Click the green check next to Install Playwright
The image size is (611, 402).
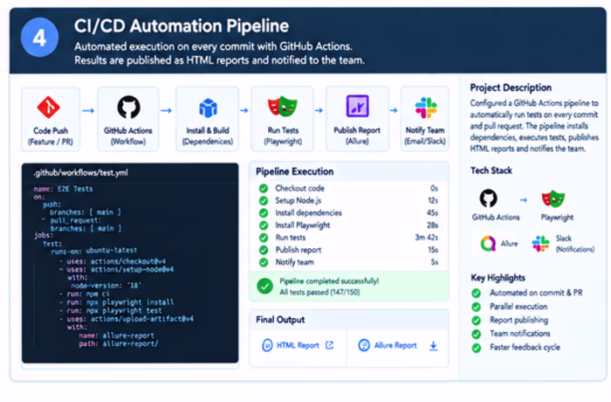[264, 225]
